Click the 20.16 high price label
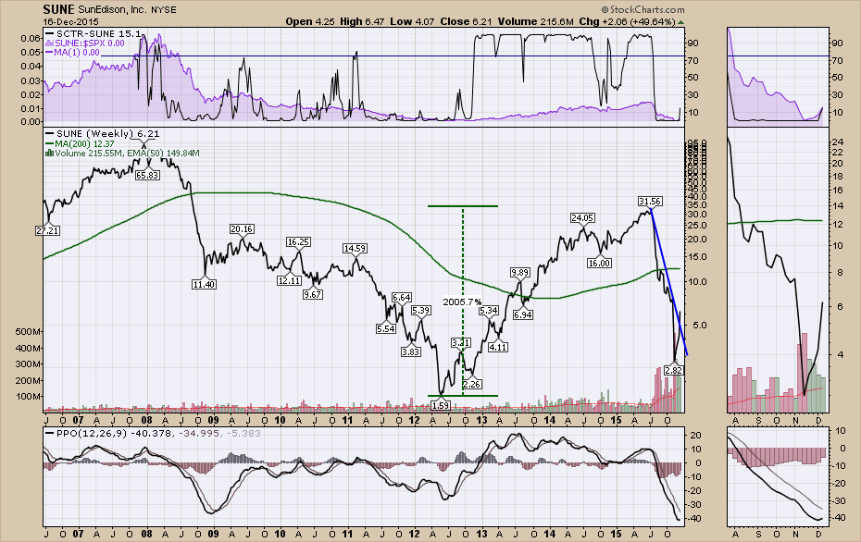The width and height of the screenshot is (861, 542). point(242,228)
